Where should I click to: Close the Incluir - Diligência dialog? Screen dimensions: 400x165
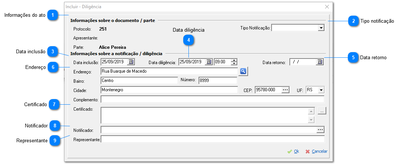tap(327, 7)
